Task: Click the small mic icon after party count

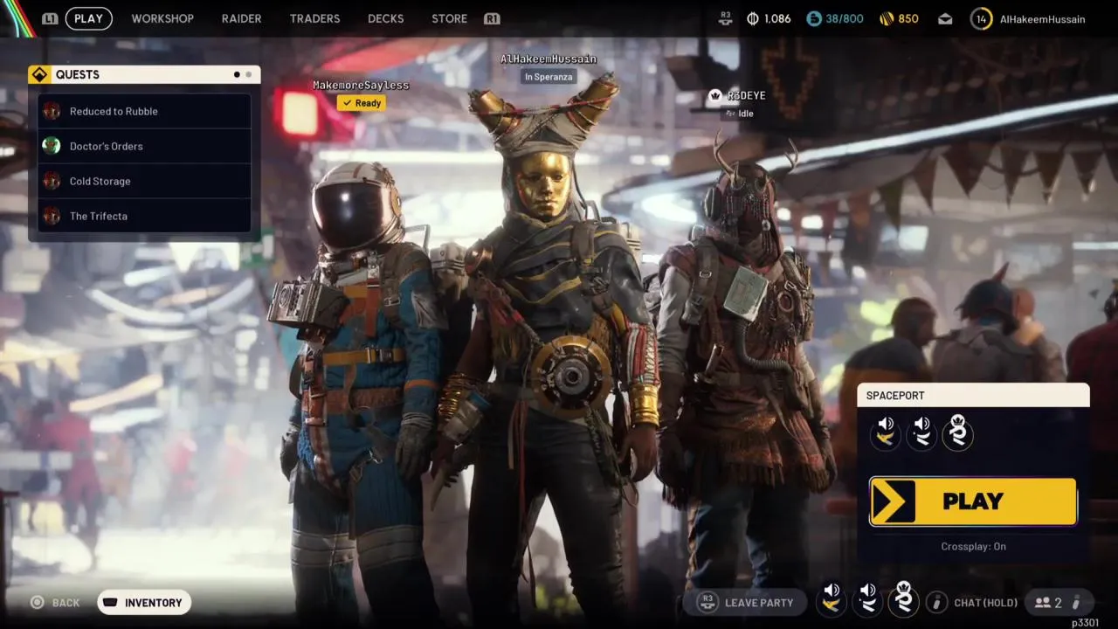Action: click(1076, 602)
